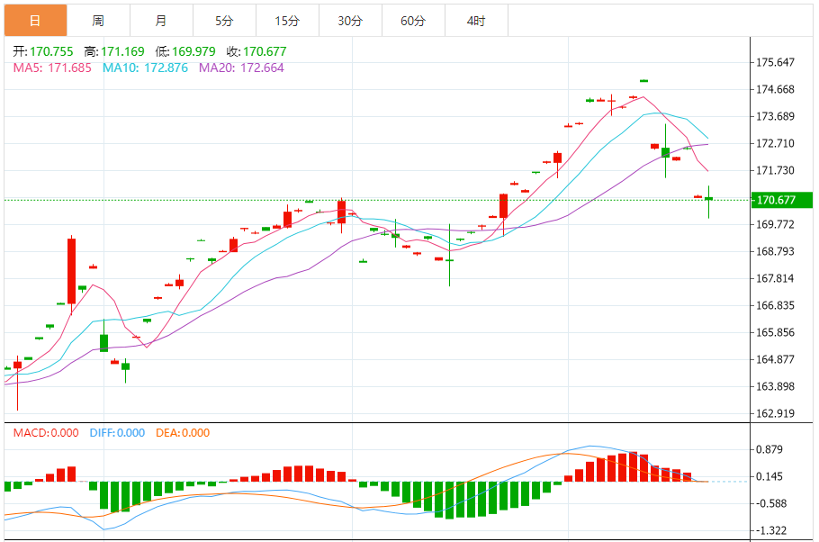Click the 168.793 price axis label
Viewport: 819px width, 542px height.
coord(776,251)
